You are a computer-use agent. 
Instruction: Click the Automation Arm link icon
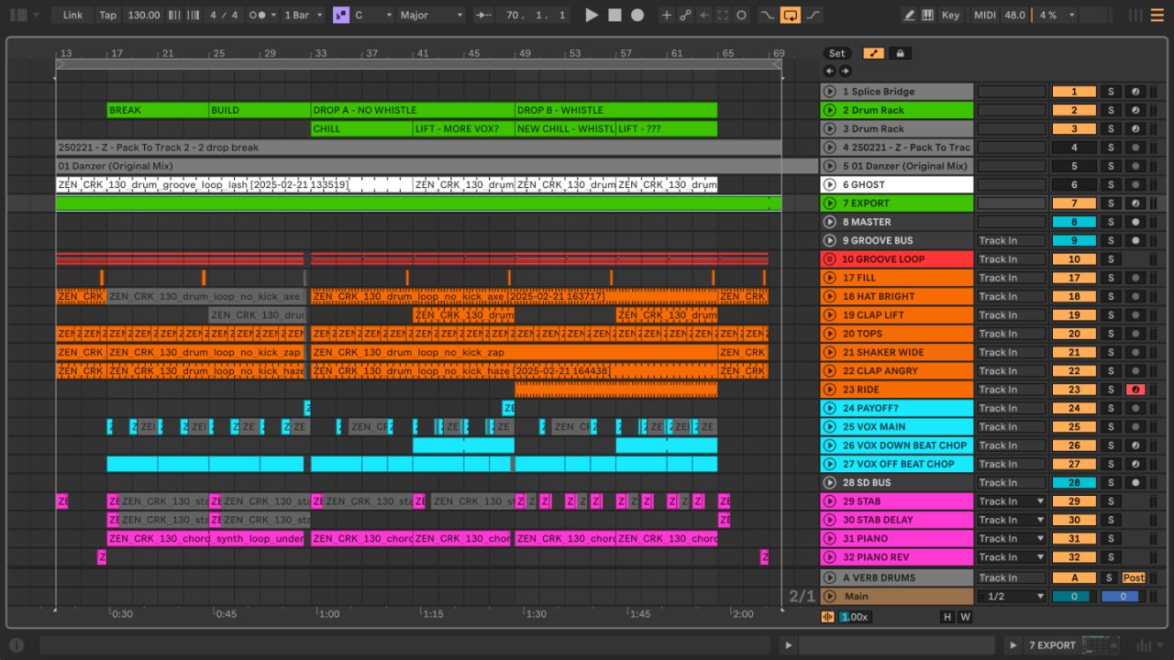pos(685,16)
